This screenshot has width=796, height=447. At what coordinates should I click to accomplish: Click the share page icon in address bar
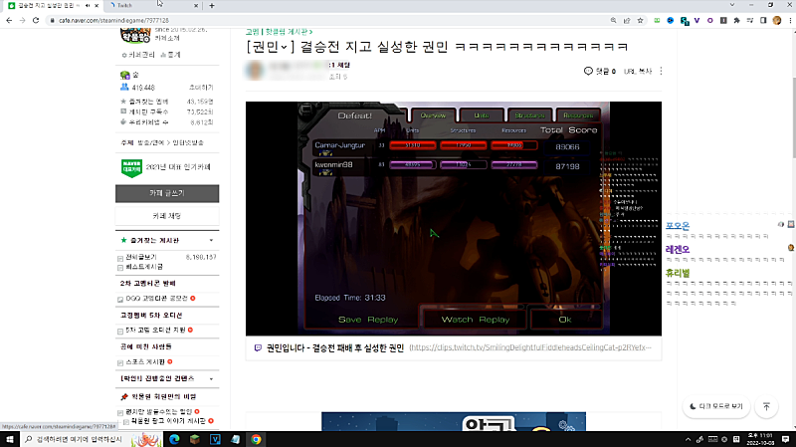[627, 20]
